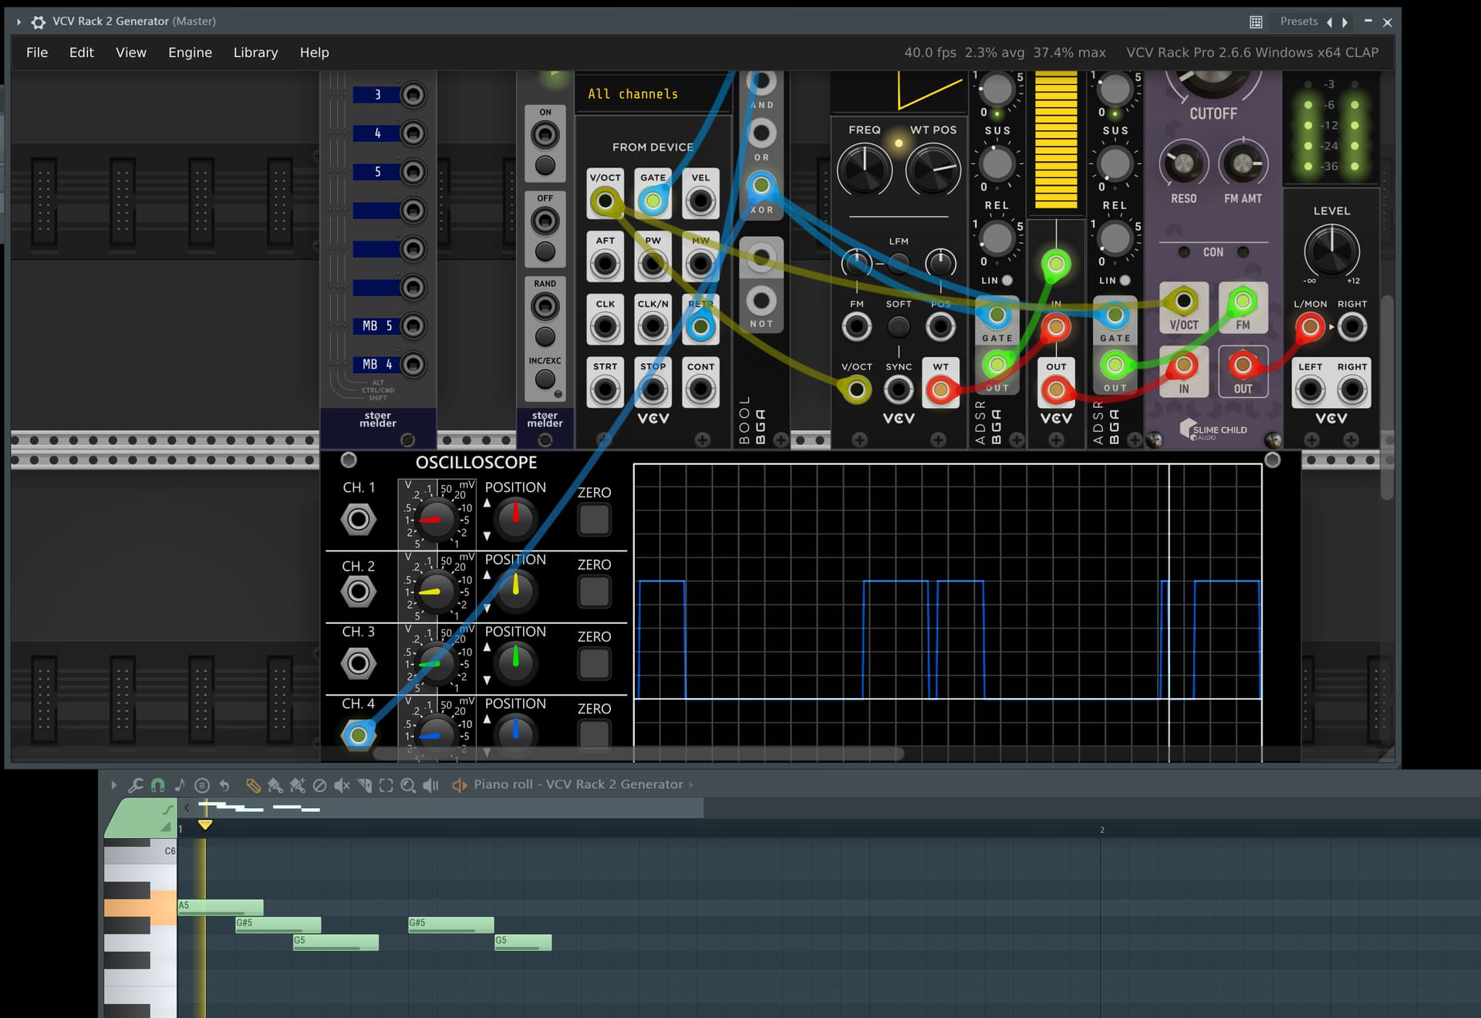Viewport: 1481px width, 1018px height.
Task: Click the plugin options gear icon
Action: pyautogui.click(x=39, y=22)
